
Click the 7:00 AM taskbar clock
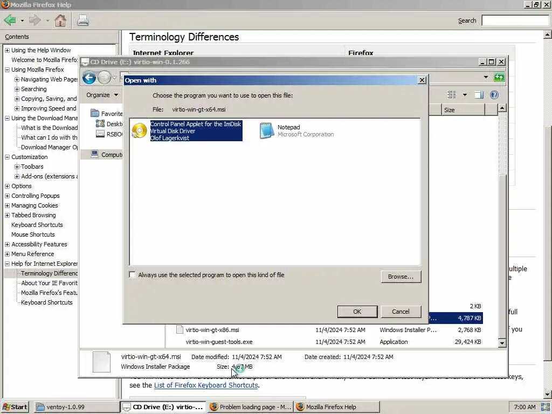[525, 407]
